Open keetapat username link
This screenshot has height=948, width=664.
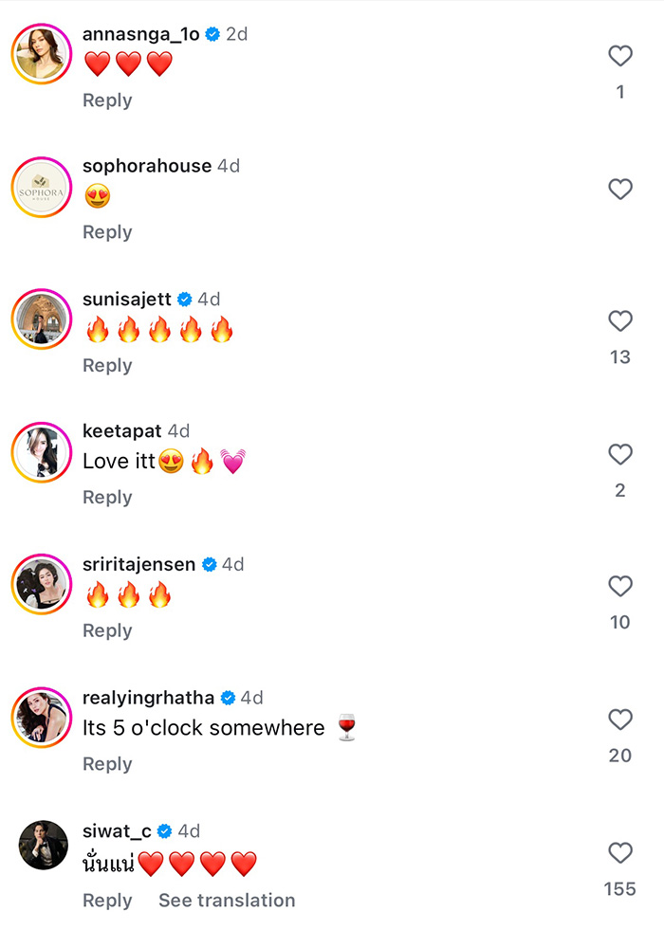click(x=122, y=431)
